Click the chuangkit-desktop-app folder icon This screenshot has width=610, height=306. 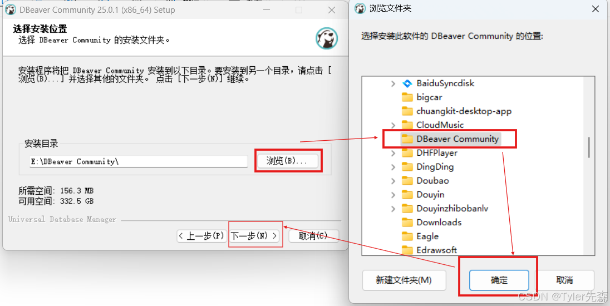tap(407, 111)
